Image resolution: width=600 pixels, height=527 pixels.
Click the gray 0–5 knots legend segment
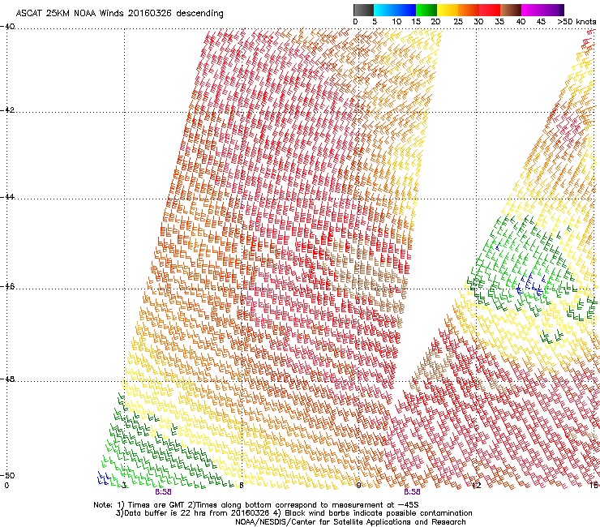click(x=363, y=10)
